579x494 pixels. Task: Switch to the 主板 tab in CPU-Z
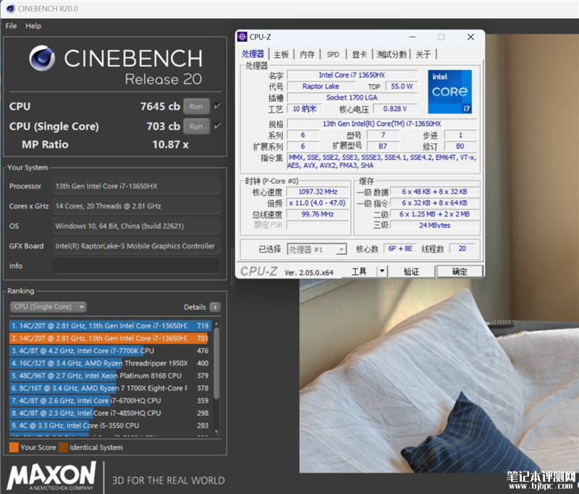tap(282, 54)
